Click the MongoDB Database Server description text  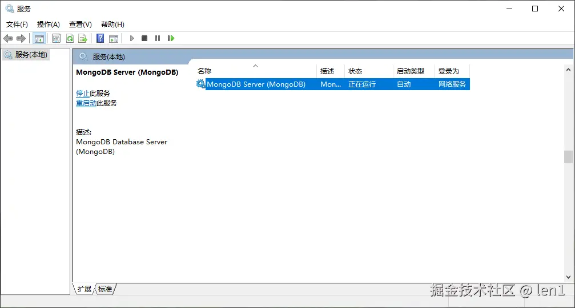[x=122, y=147]
